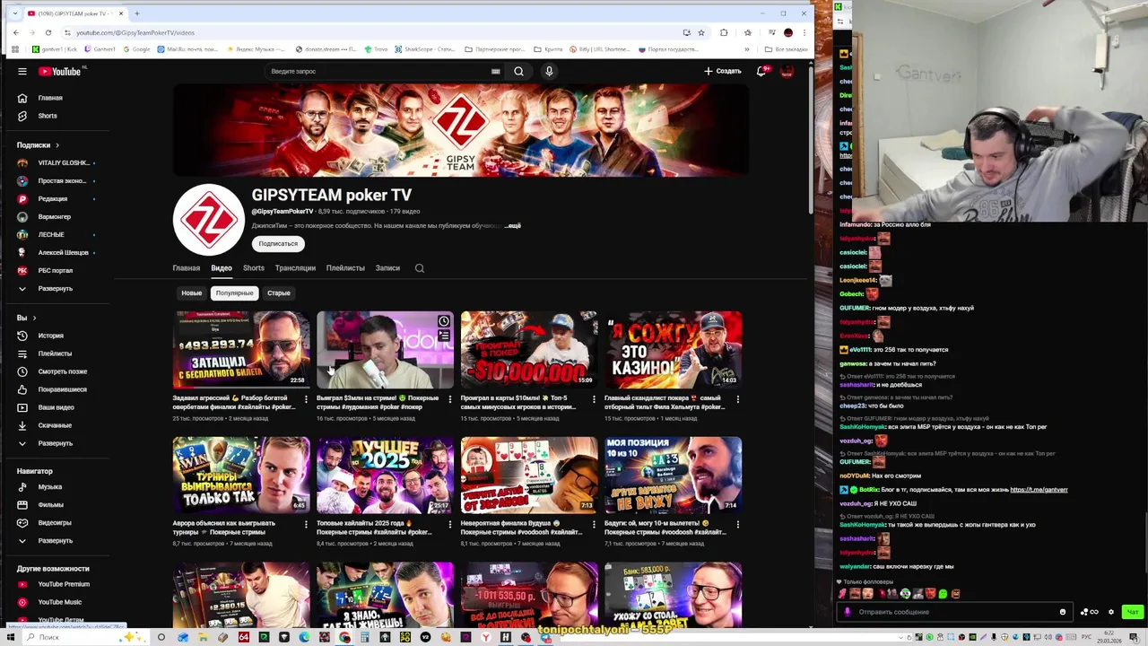This screenshot has width=1148, height=646.
Task: Select the Старые sort chip
Action: (x=279, y=293)
